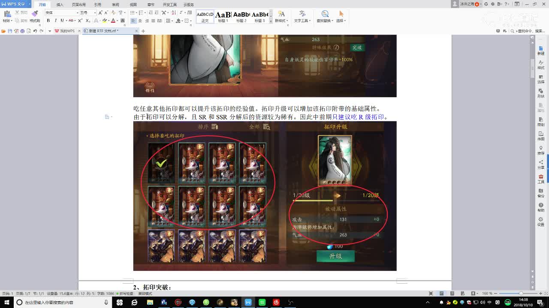Screen dimensions: 549x308
Task: Click the increase font size A+ icon
Action: [100, 13]
